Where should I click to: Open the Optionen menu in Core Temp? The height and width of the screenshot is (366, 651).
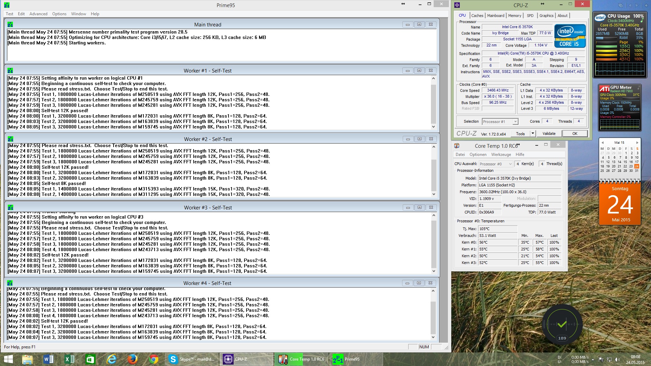point(478,155)
